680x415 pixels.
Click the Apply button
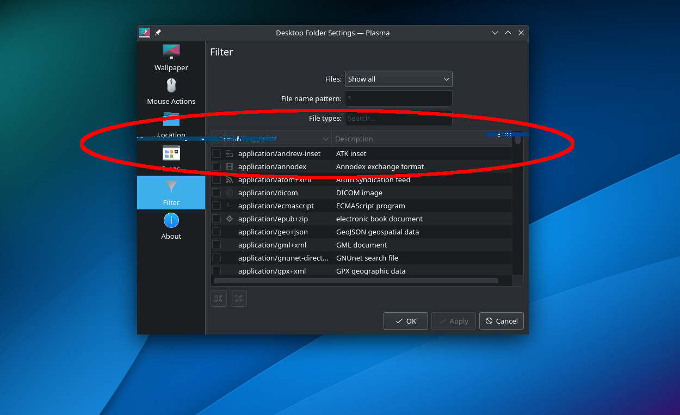coord(454,321)
